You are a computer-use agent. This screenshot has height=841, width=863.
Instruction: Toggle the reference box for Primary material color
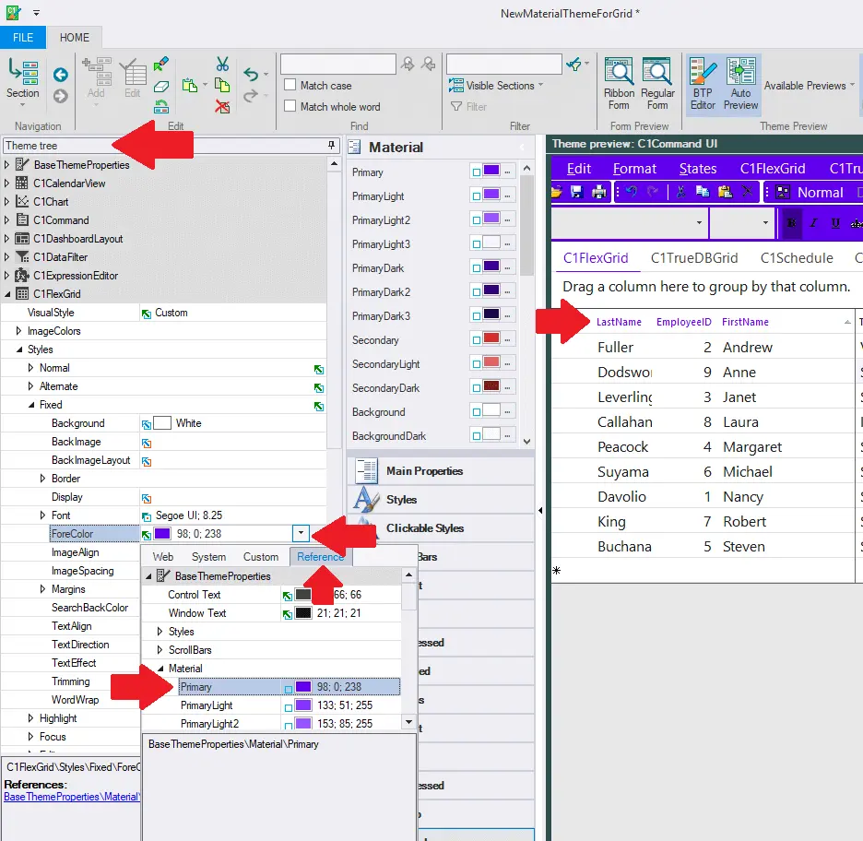476,172
